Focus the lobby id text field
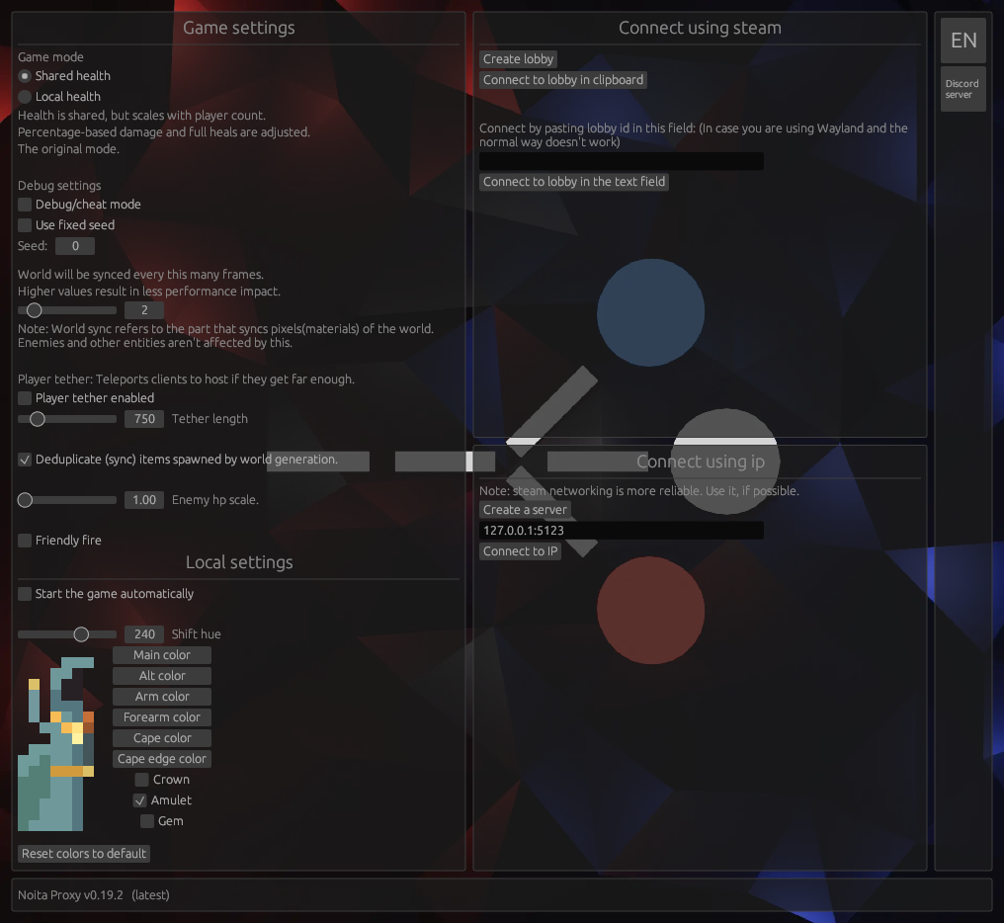 [622, 161]
